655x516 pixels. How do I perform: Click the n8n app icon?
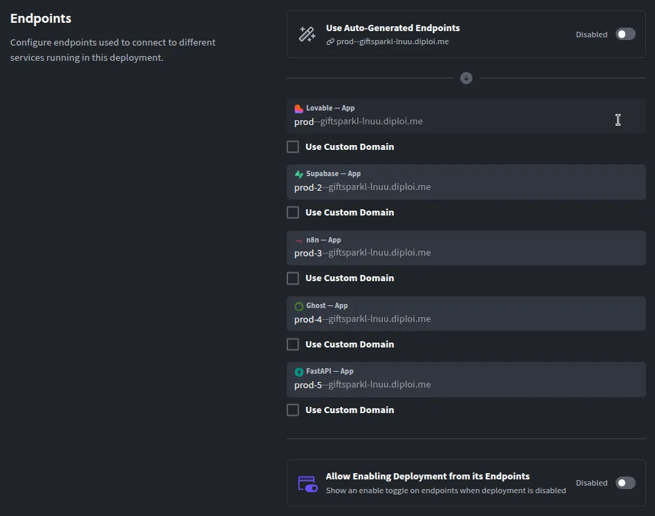pyautogui.click(x=299, y=240)
